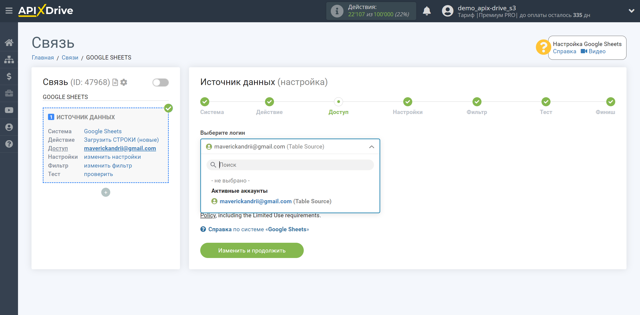Go to Главная breadcrumb
Screen dimensions: 640x315
[x=43, y=57]
